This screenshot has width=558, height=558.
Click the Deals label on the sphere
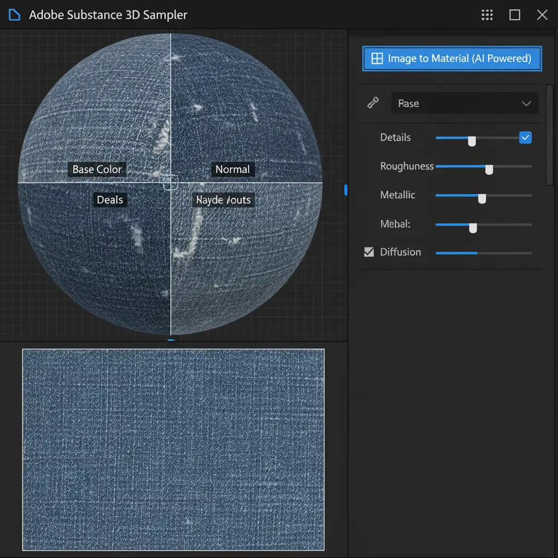[x=110, y=200]
